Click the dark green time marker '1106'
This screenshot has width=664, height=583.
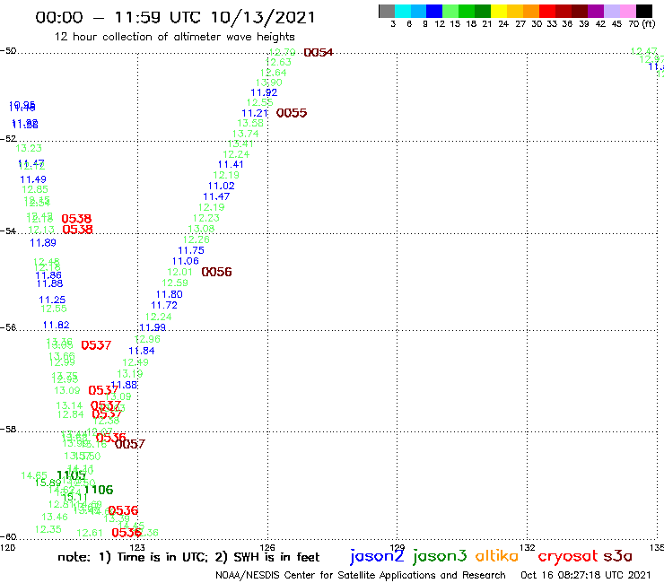click(98, 490)
